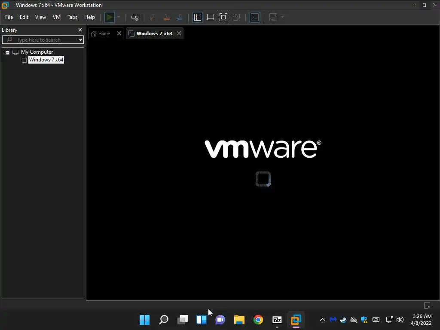Open the Windows Start menu
Screen dimensions: 440x330
coord(145,320)
